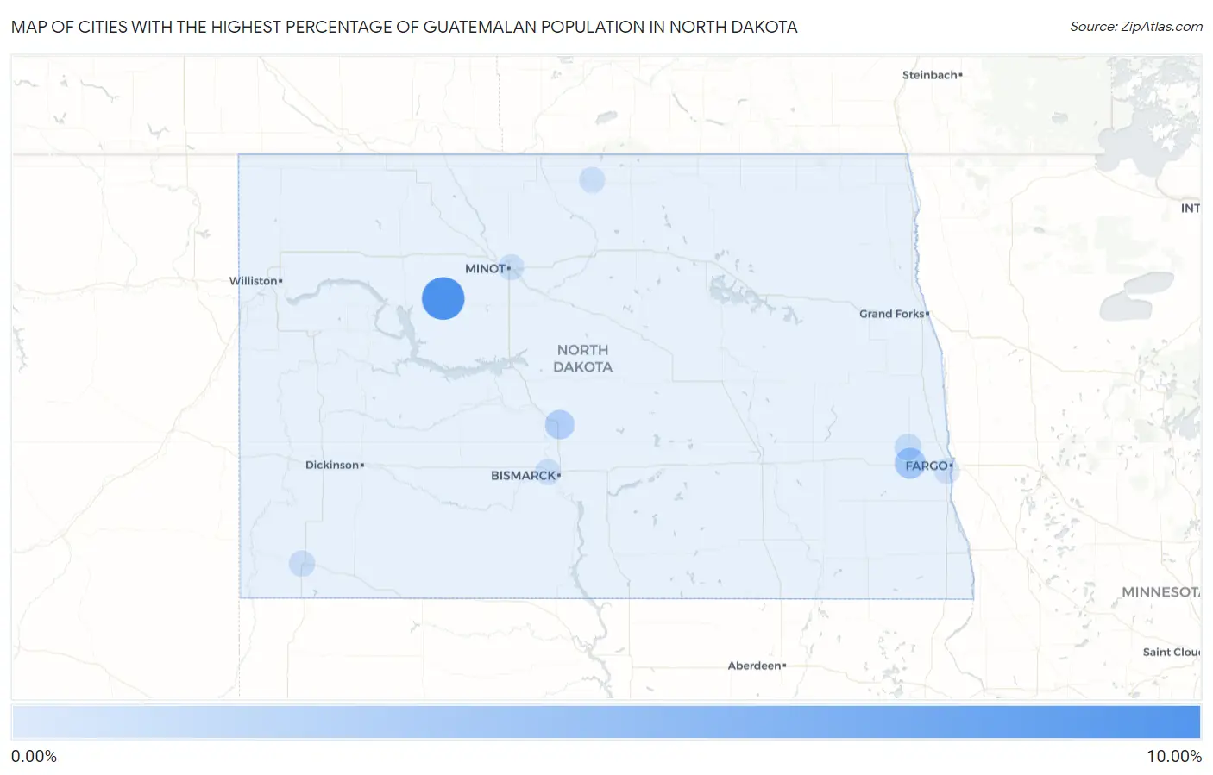Click the map title heading
This screenshot has width=1213, height=775.
(405, 27)
